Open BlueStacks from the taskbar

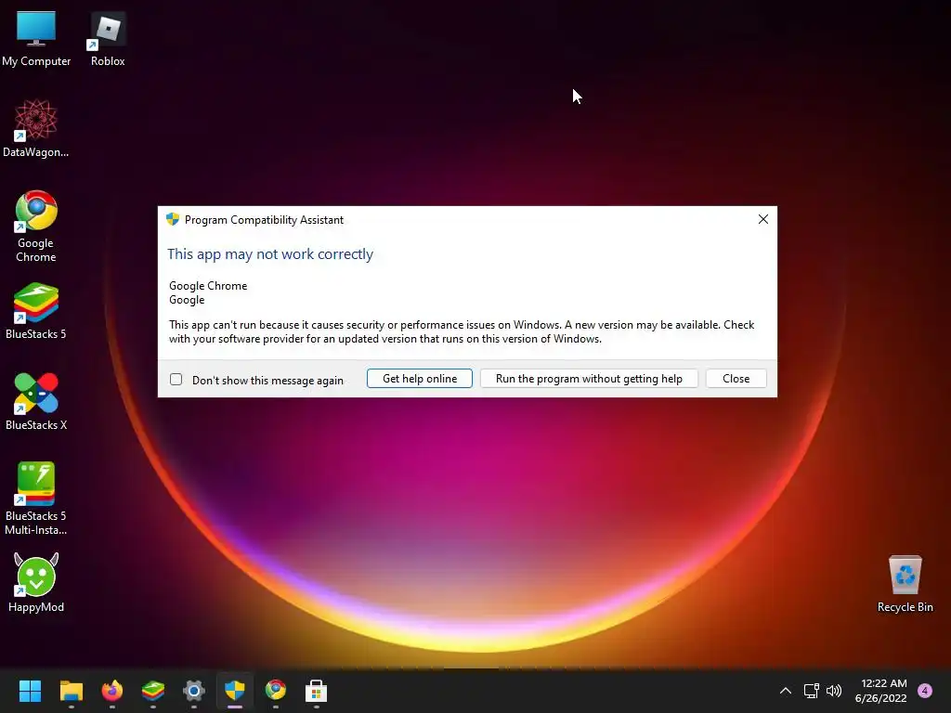(153, 691)
